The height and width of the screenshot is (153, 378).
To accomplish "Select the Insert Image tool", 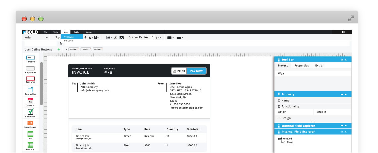I will (x=31, y=124).
